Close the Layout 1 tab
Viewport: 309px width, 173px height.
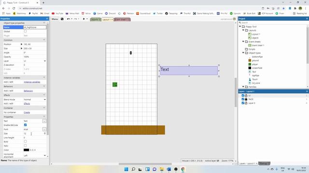coord(112,20)
